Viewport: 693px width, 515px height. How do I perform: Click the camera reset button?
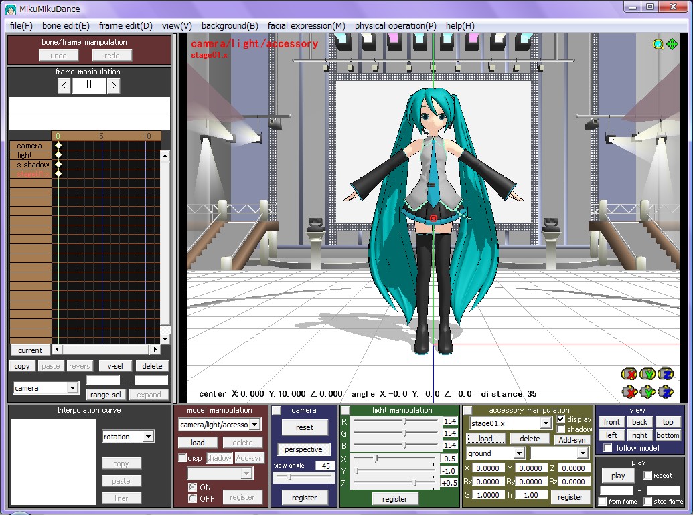tap(305, 427)
